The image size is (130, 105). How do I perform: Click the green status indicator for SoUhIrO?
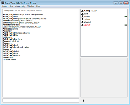click(x=125, y=25)
